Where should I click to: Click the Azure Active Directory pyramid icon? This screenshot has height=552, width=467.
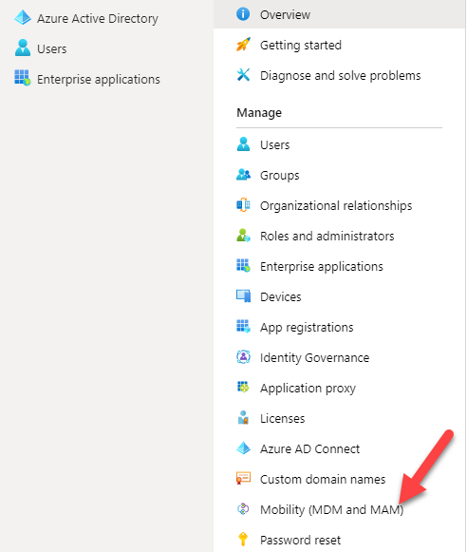coord(23,18)
